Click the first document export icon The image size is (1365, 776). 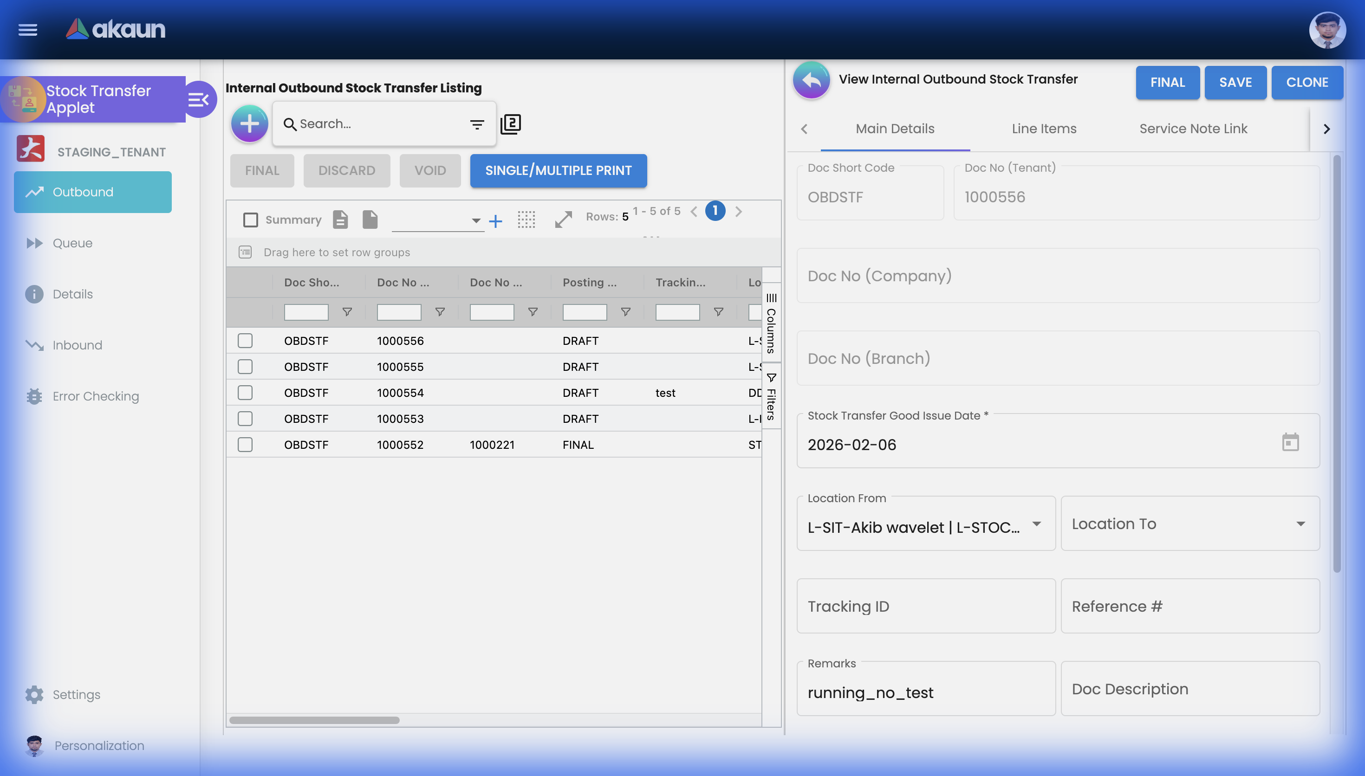[340, 219]
